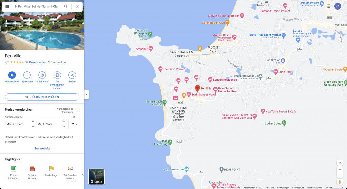This screenshot has height=189, width=347.
Task: Open the guest count dropdown
Action: point(74,124)
